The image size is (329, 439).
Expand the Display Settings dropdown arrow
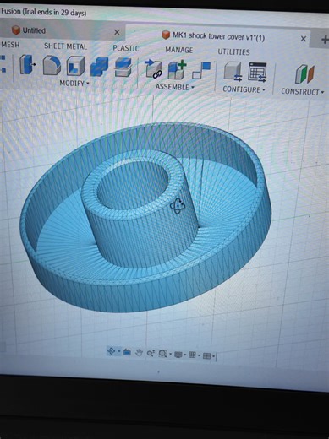[x=185, y=355]
